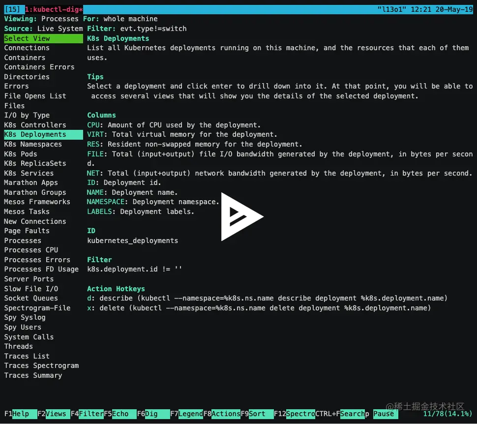
Task: Select the K8s Controllers view
Action: click(35, 125)
